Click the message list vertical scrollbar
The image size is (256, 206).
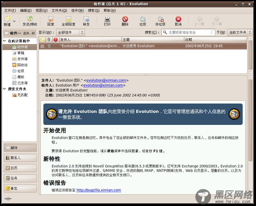[251, 55]
